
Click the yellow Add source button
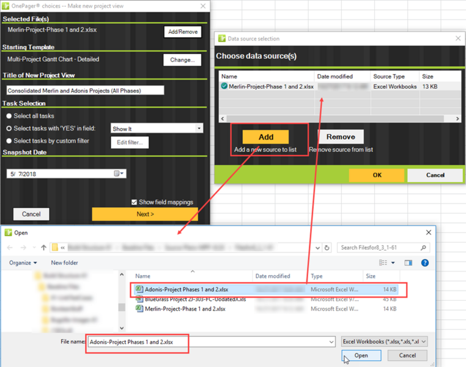265,137
